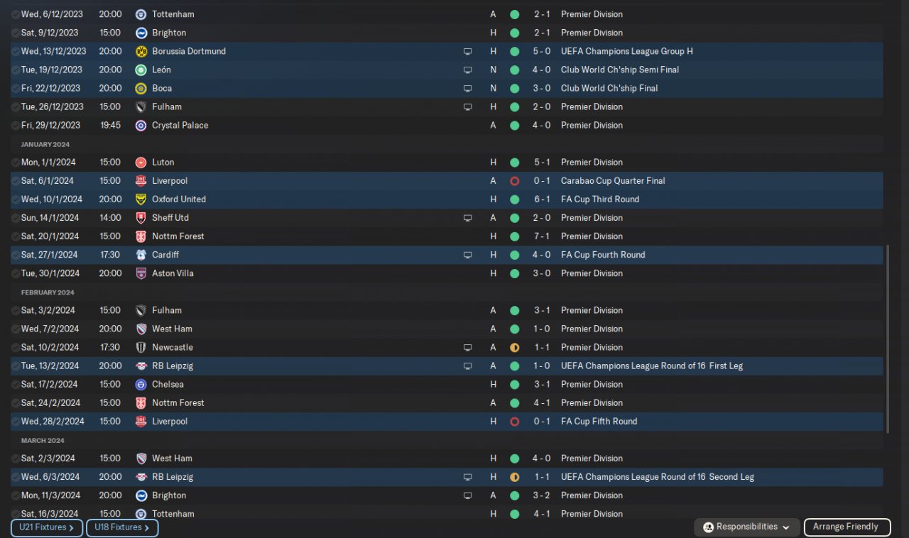Click the Arrange Friendly button
Screen dimensions: 909x538
(845, 527)
